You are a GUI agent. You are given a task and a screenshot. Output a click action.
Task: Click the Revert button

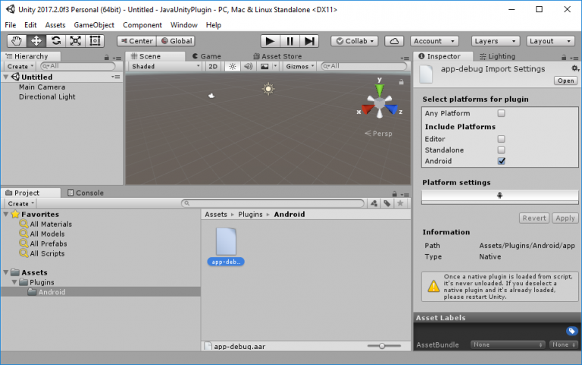[x=534, y=219]
